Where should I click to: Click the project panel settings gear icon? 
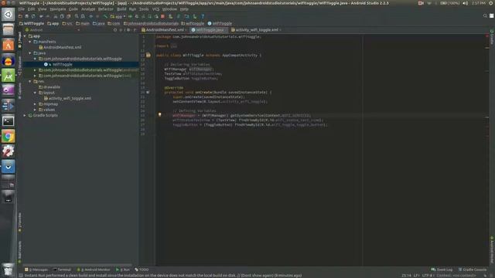point(128,30)
